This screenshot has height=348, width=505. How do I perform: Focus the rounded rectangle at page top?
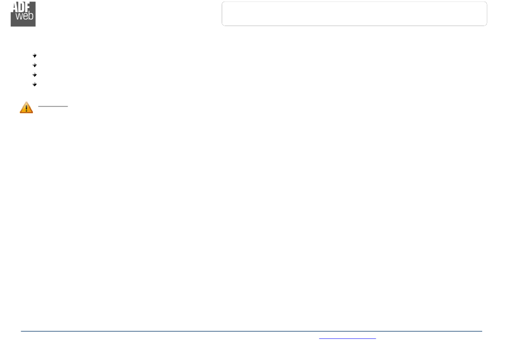pos(354,13)
